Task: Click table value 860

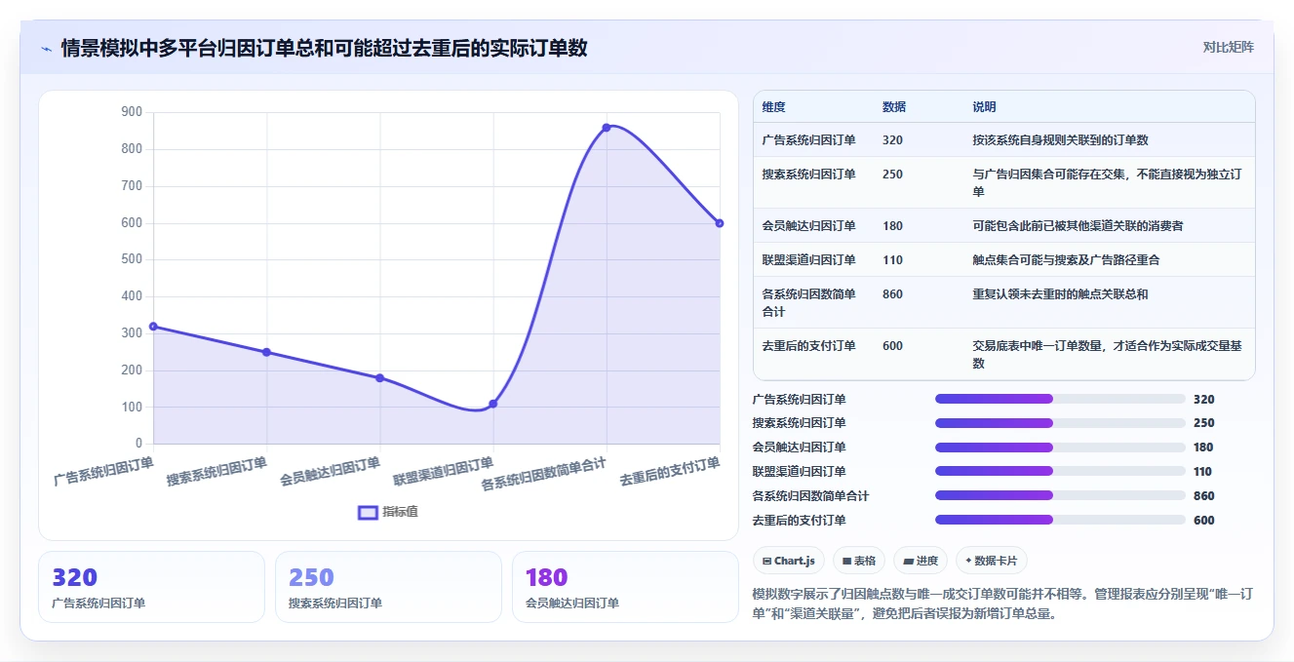Action: 892,294
